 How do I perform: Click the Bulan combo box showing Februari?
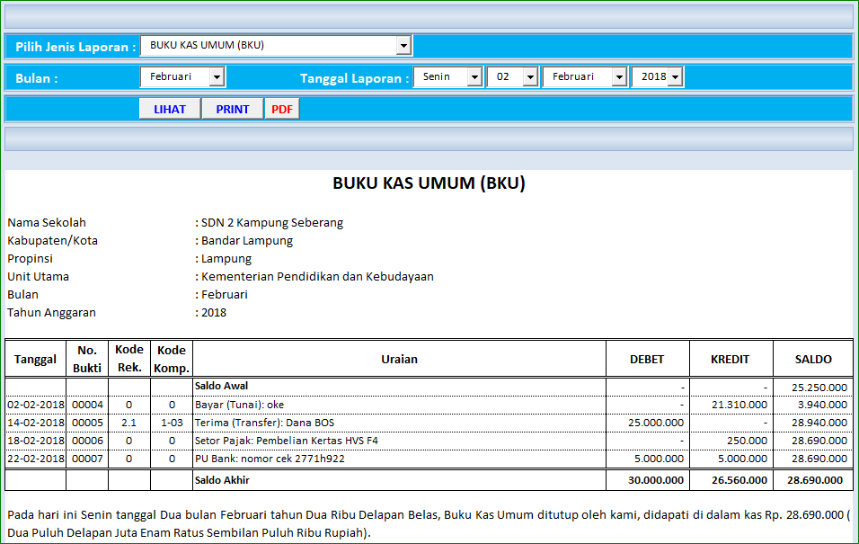[x=182, y=76]
